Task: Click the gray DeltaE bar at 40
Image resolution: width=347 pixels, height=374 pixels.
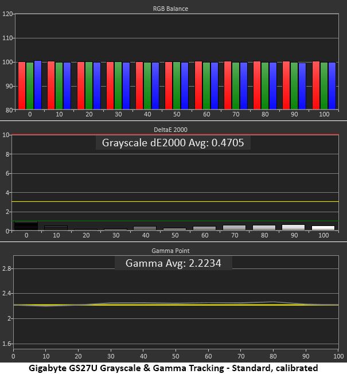Action: (x=145, y=228)
